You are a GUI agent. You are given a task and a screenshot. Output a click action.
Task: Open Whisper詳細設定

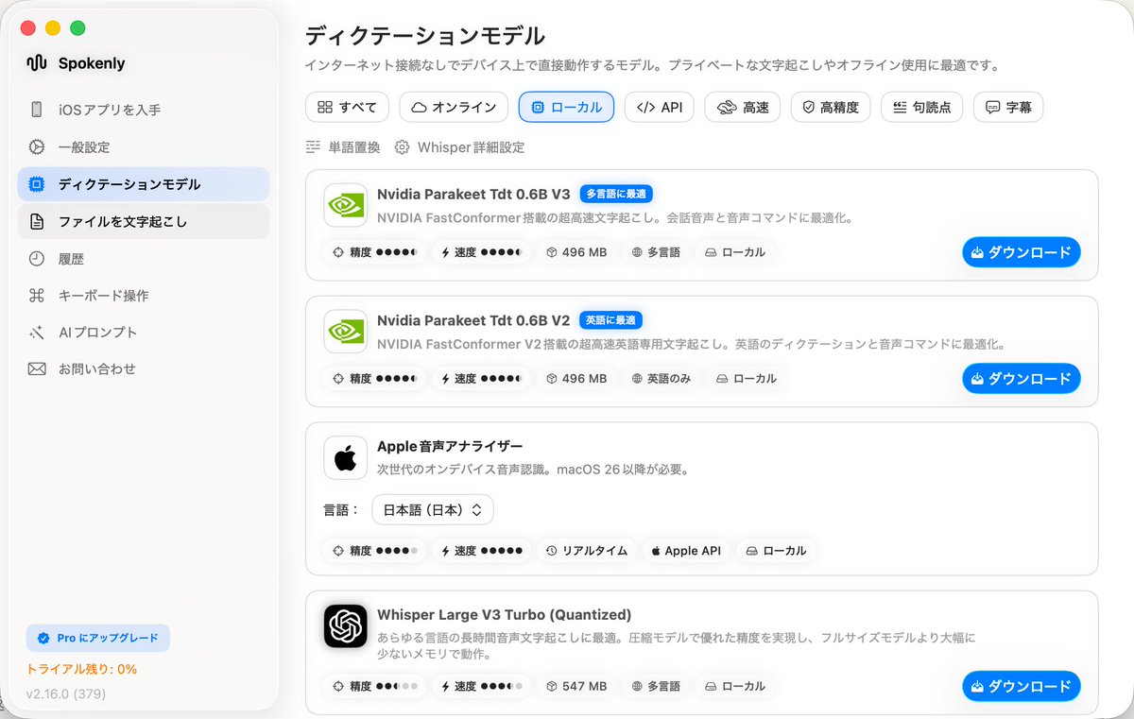pyautogui.click(x=459, y=147)
